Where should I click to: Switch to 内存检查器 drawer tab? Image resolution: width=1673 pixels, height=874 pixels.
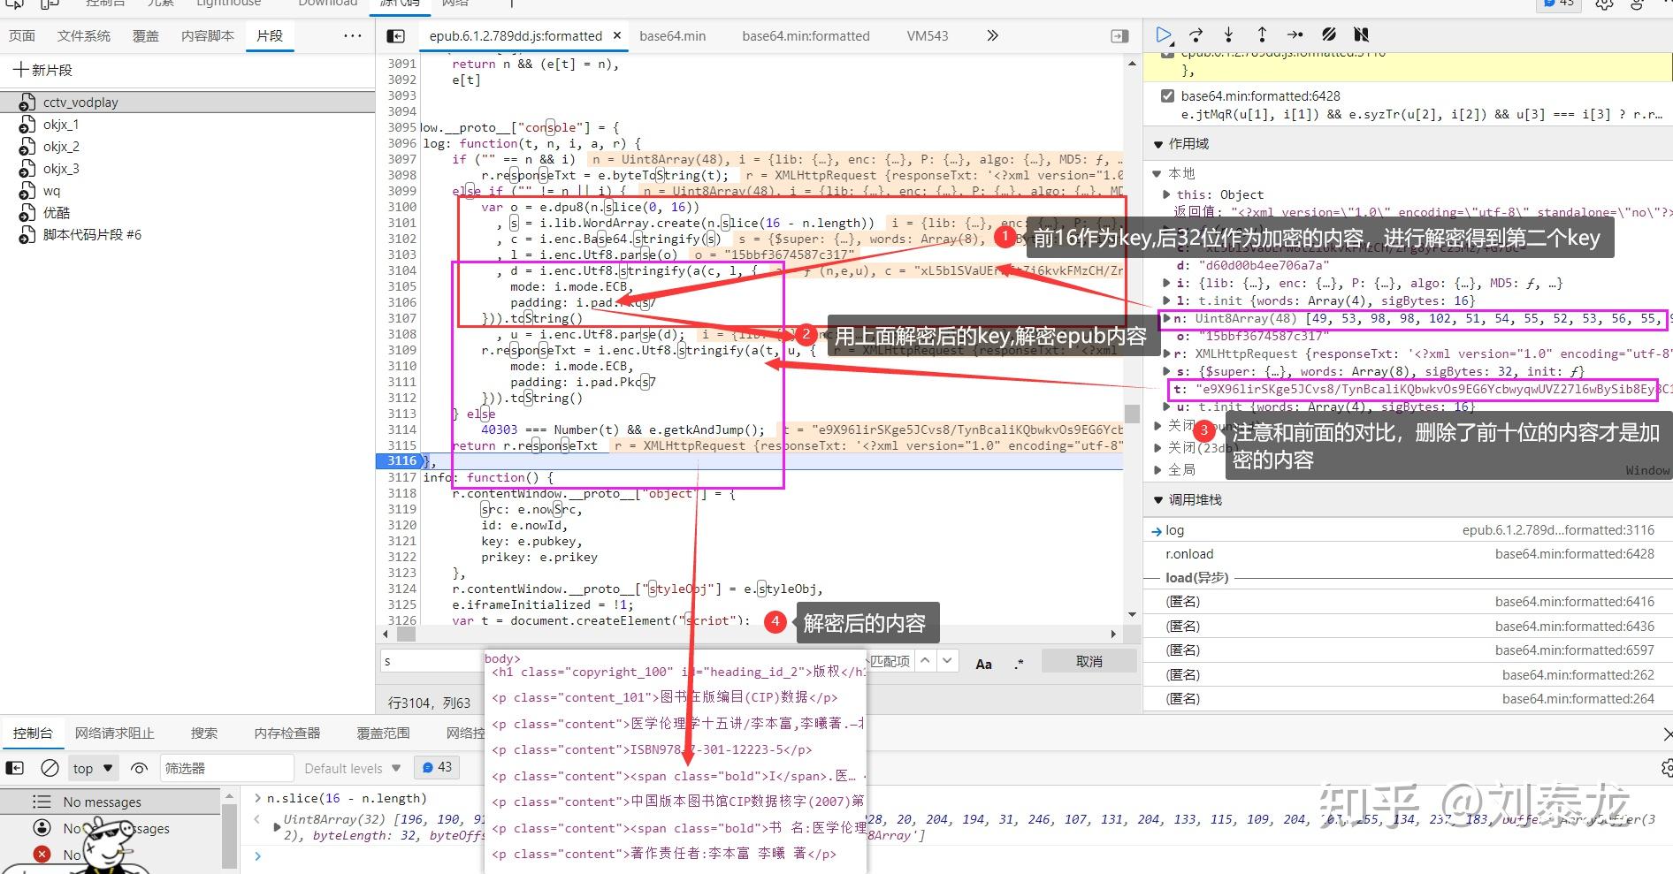click(x=287, y=733)
